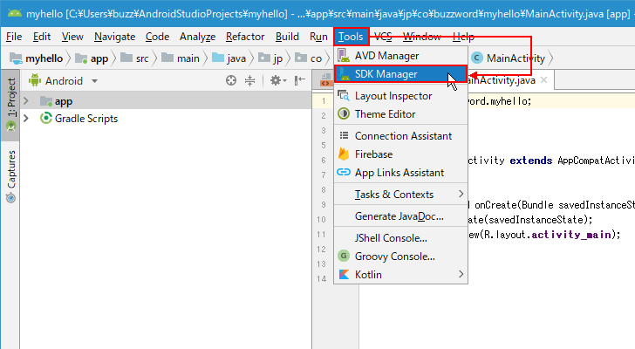Viewport: 635px width, 349px height.
Task: Click the java folder breadcrumb
Action: pyautogui.click(x=229, y=58)
